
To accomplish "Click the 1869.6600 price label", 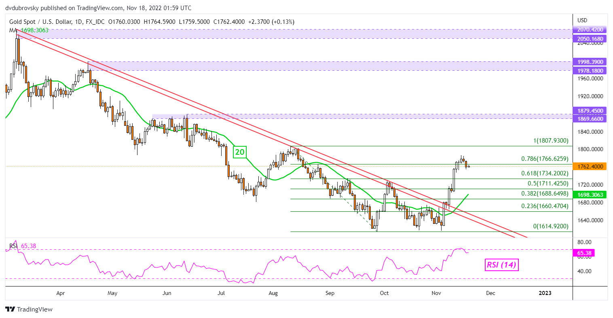I will (590, 119).
